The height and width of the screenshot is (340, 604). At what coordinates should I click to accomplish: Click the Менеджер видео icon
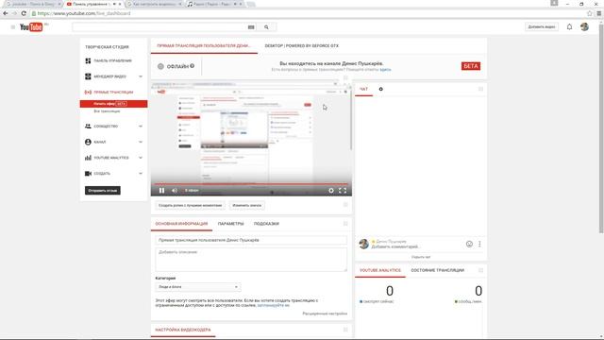(88, 76)
